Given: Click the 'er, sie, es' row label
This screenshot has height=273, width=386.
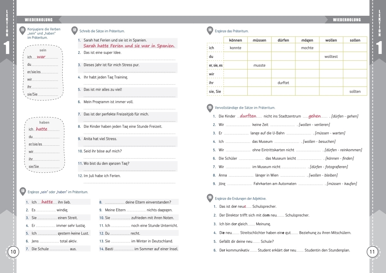Looking at the screenshot, I should click(216, 65).
